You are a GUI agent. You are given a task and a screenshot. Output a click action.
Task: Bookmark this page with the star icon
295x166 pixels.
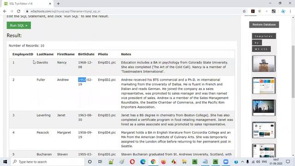point(244,11)
